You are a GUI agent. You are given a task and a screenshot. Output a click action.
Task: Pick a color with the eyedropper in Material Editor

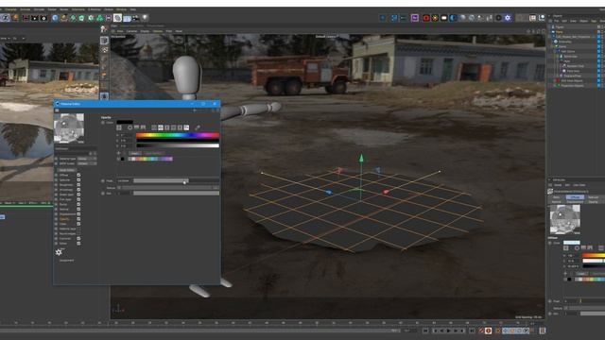[x=198, y=127]
